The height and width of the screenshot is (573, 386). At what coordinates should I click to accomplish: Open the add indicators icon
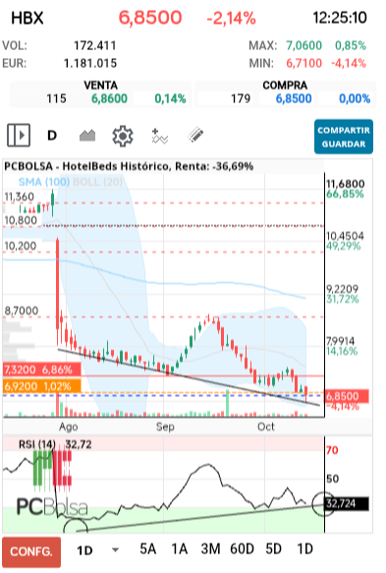coord(159,136)
